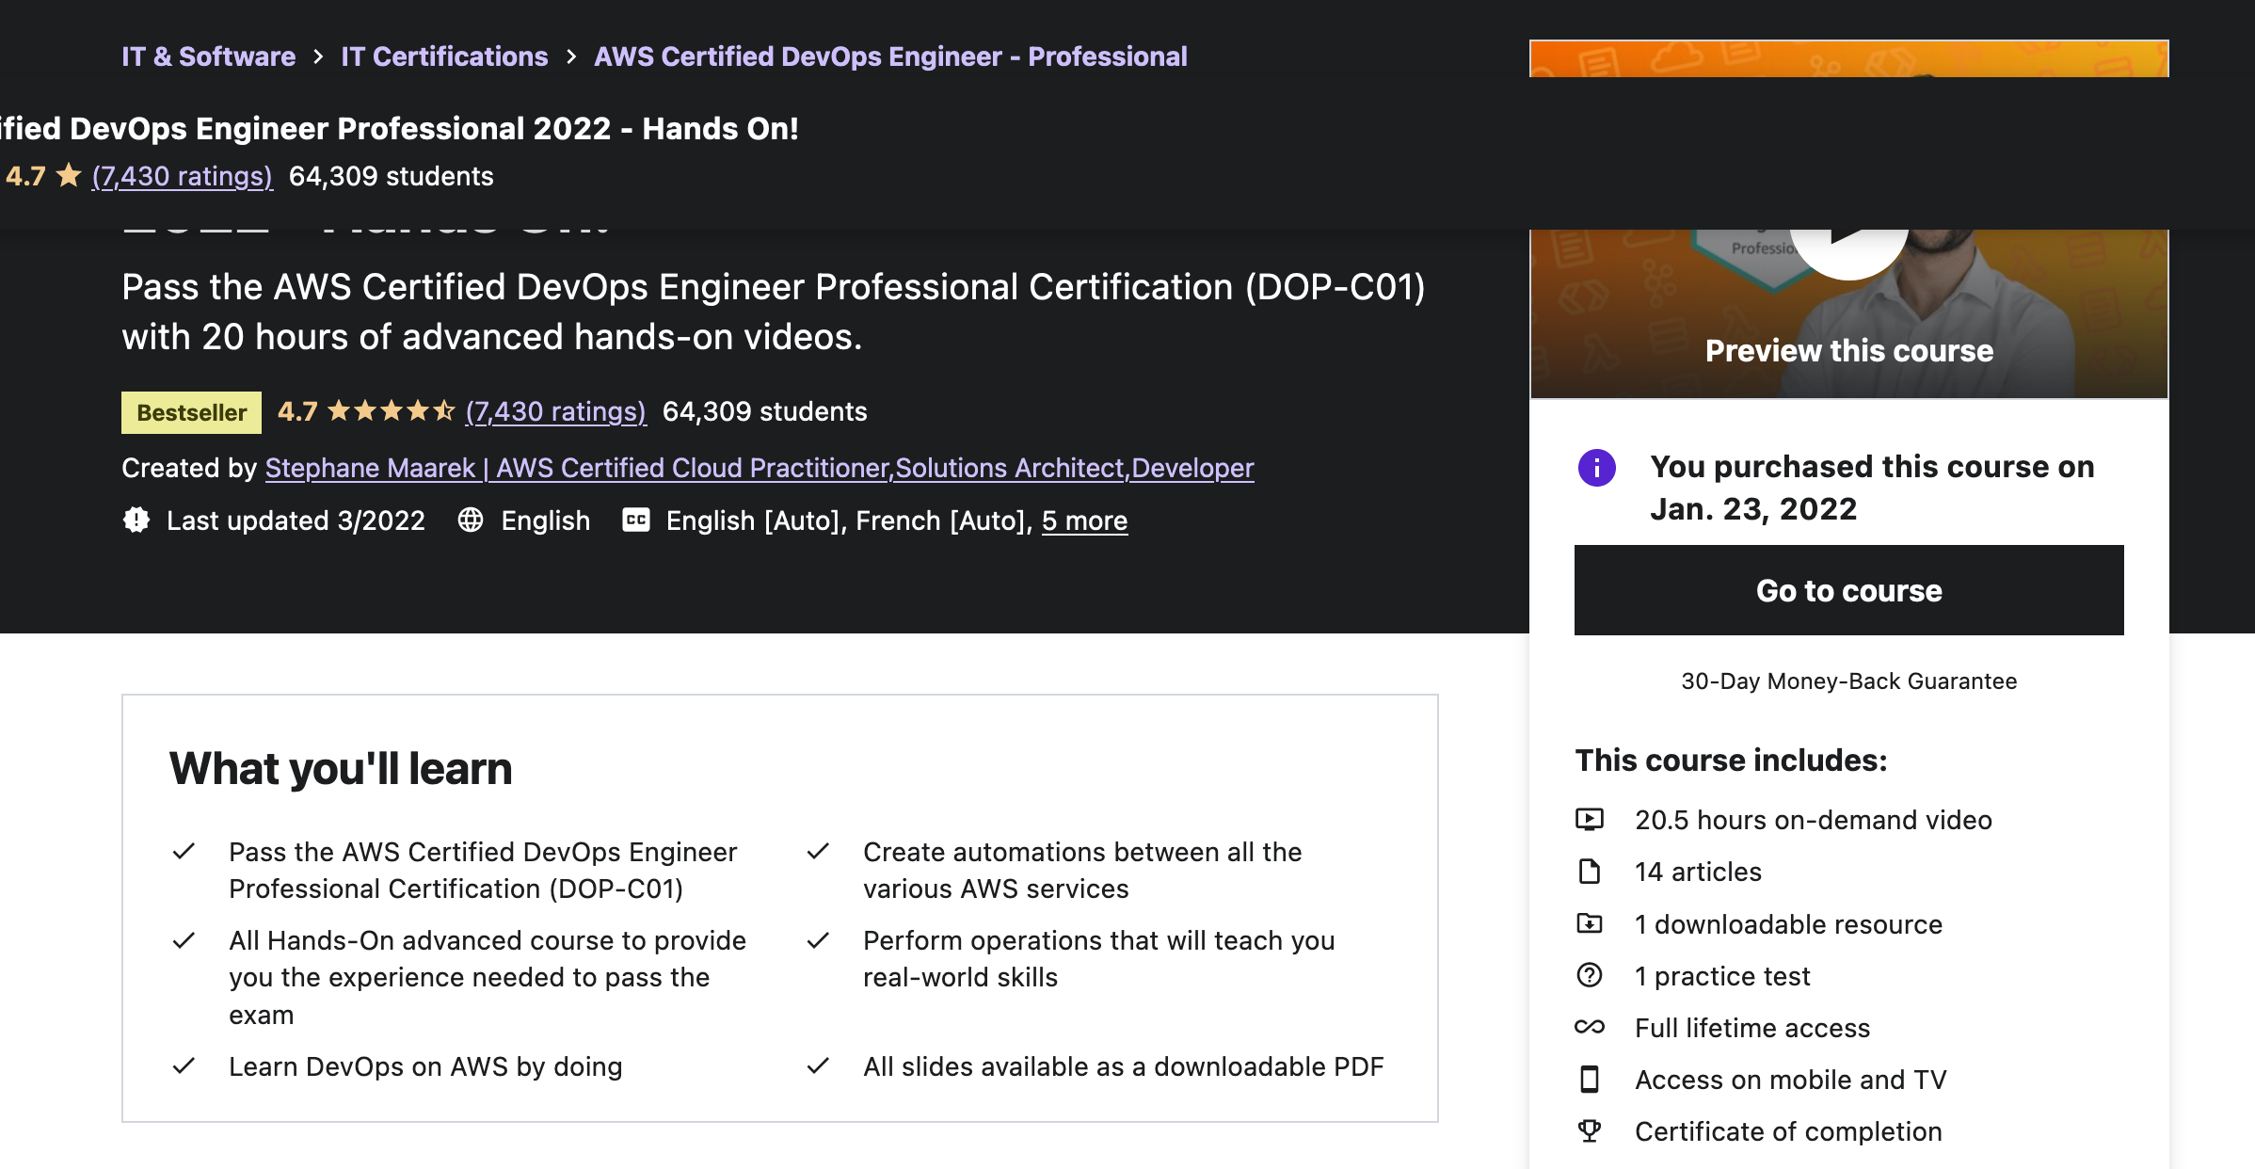Click the Bestseller badge
Image resolution: width=2255 pixels, height=1169 pixels.
(x=191, y=412)
